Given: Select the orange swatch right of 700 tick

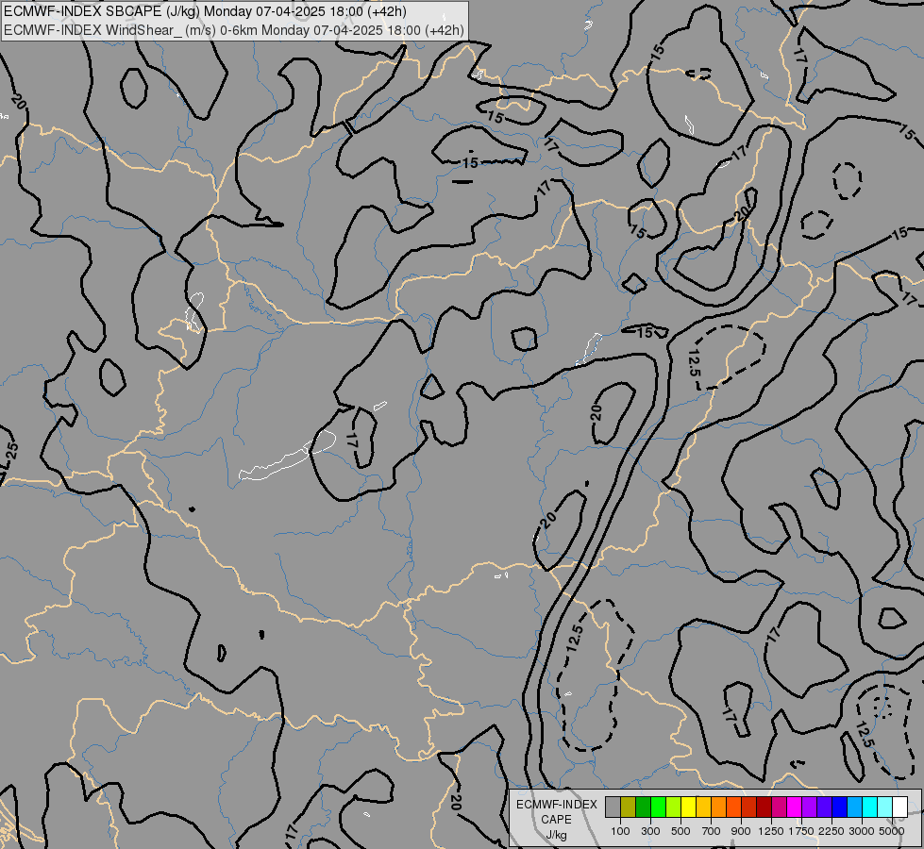Looking at the screenshot, I should 718,807.
